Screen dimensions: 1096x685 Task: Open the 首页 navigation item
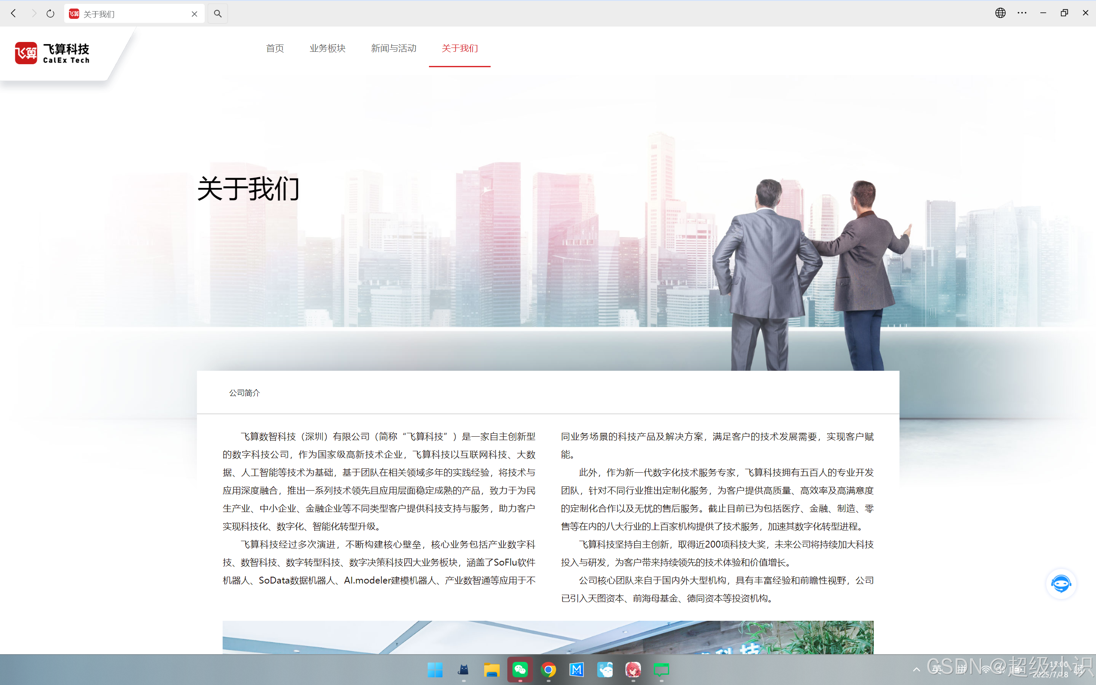[275, 48]
